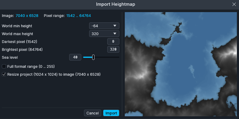Image resolution: width=239 pixels, height=119 pixels.
Task: Open the World min height dropdown
Action: [104, 26]
